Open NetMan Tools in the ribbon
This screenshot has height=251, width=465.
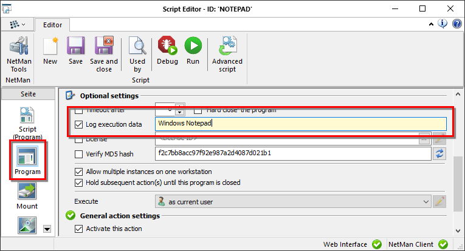19,53
